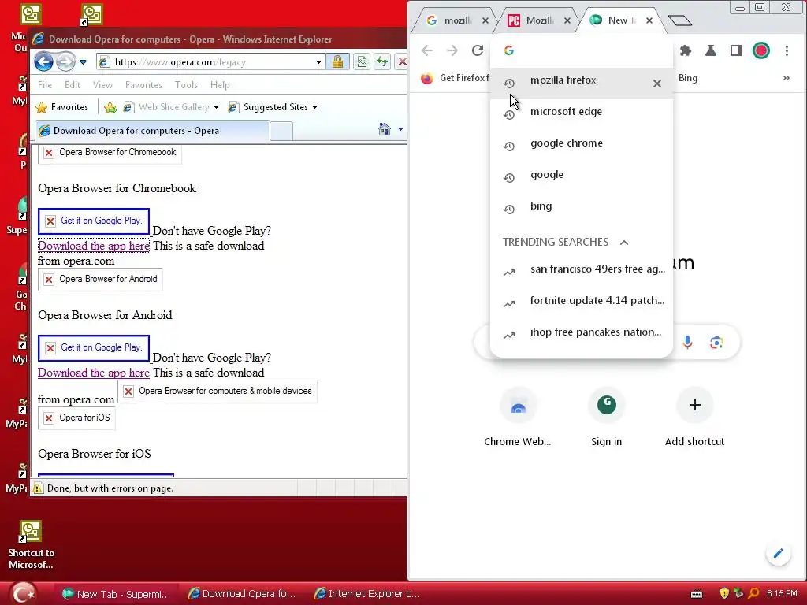Click the Google Lens image search icon
Screen dimensions: 807x605
click(716, 342)
